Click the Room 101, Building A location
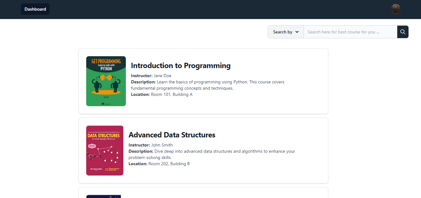This screenshot has width=421, height=198. 171,94
